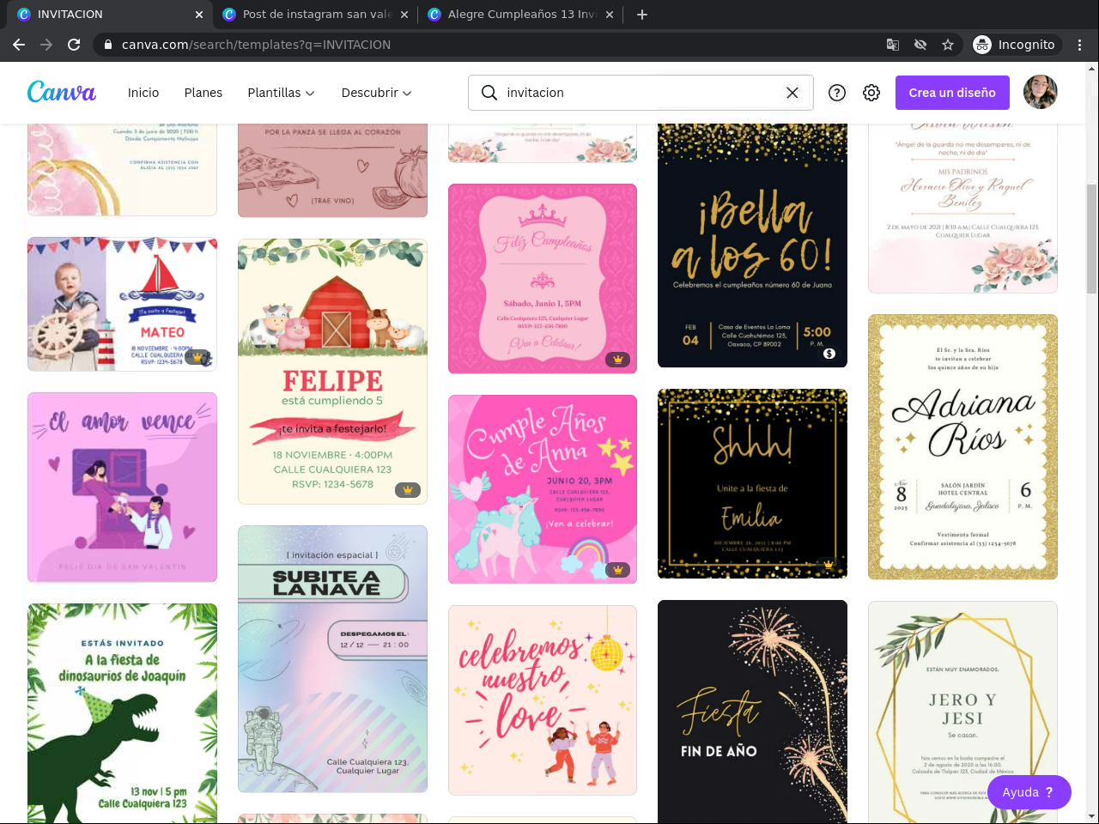Click the blocked cookies eye icon
The image size is (1099, 824).
920,45
